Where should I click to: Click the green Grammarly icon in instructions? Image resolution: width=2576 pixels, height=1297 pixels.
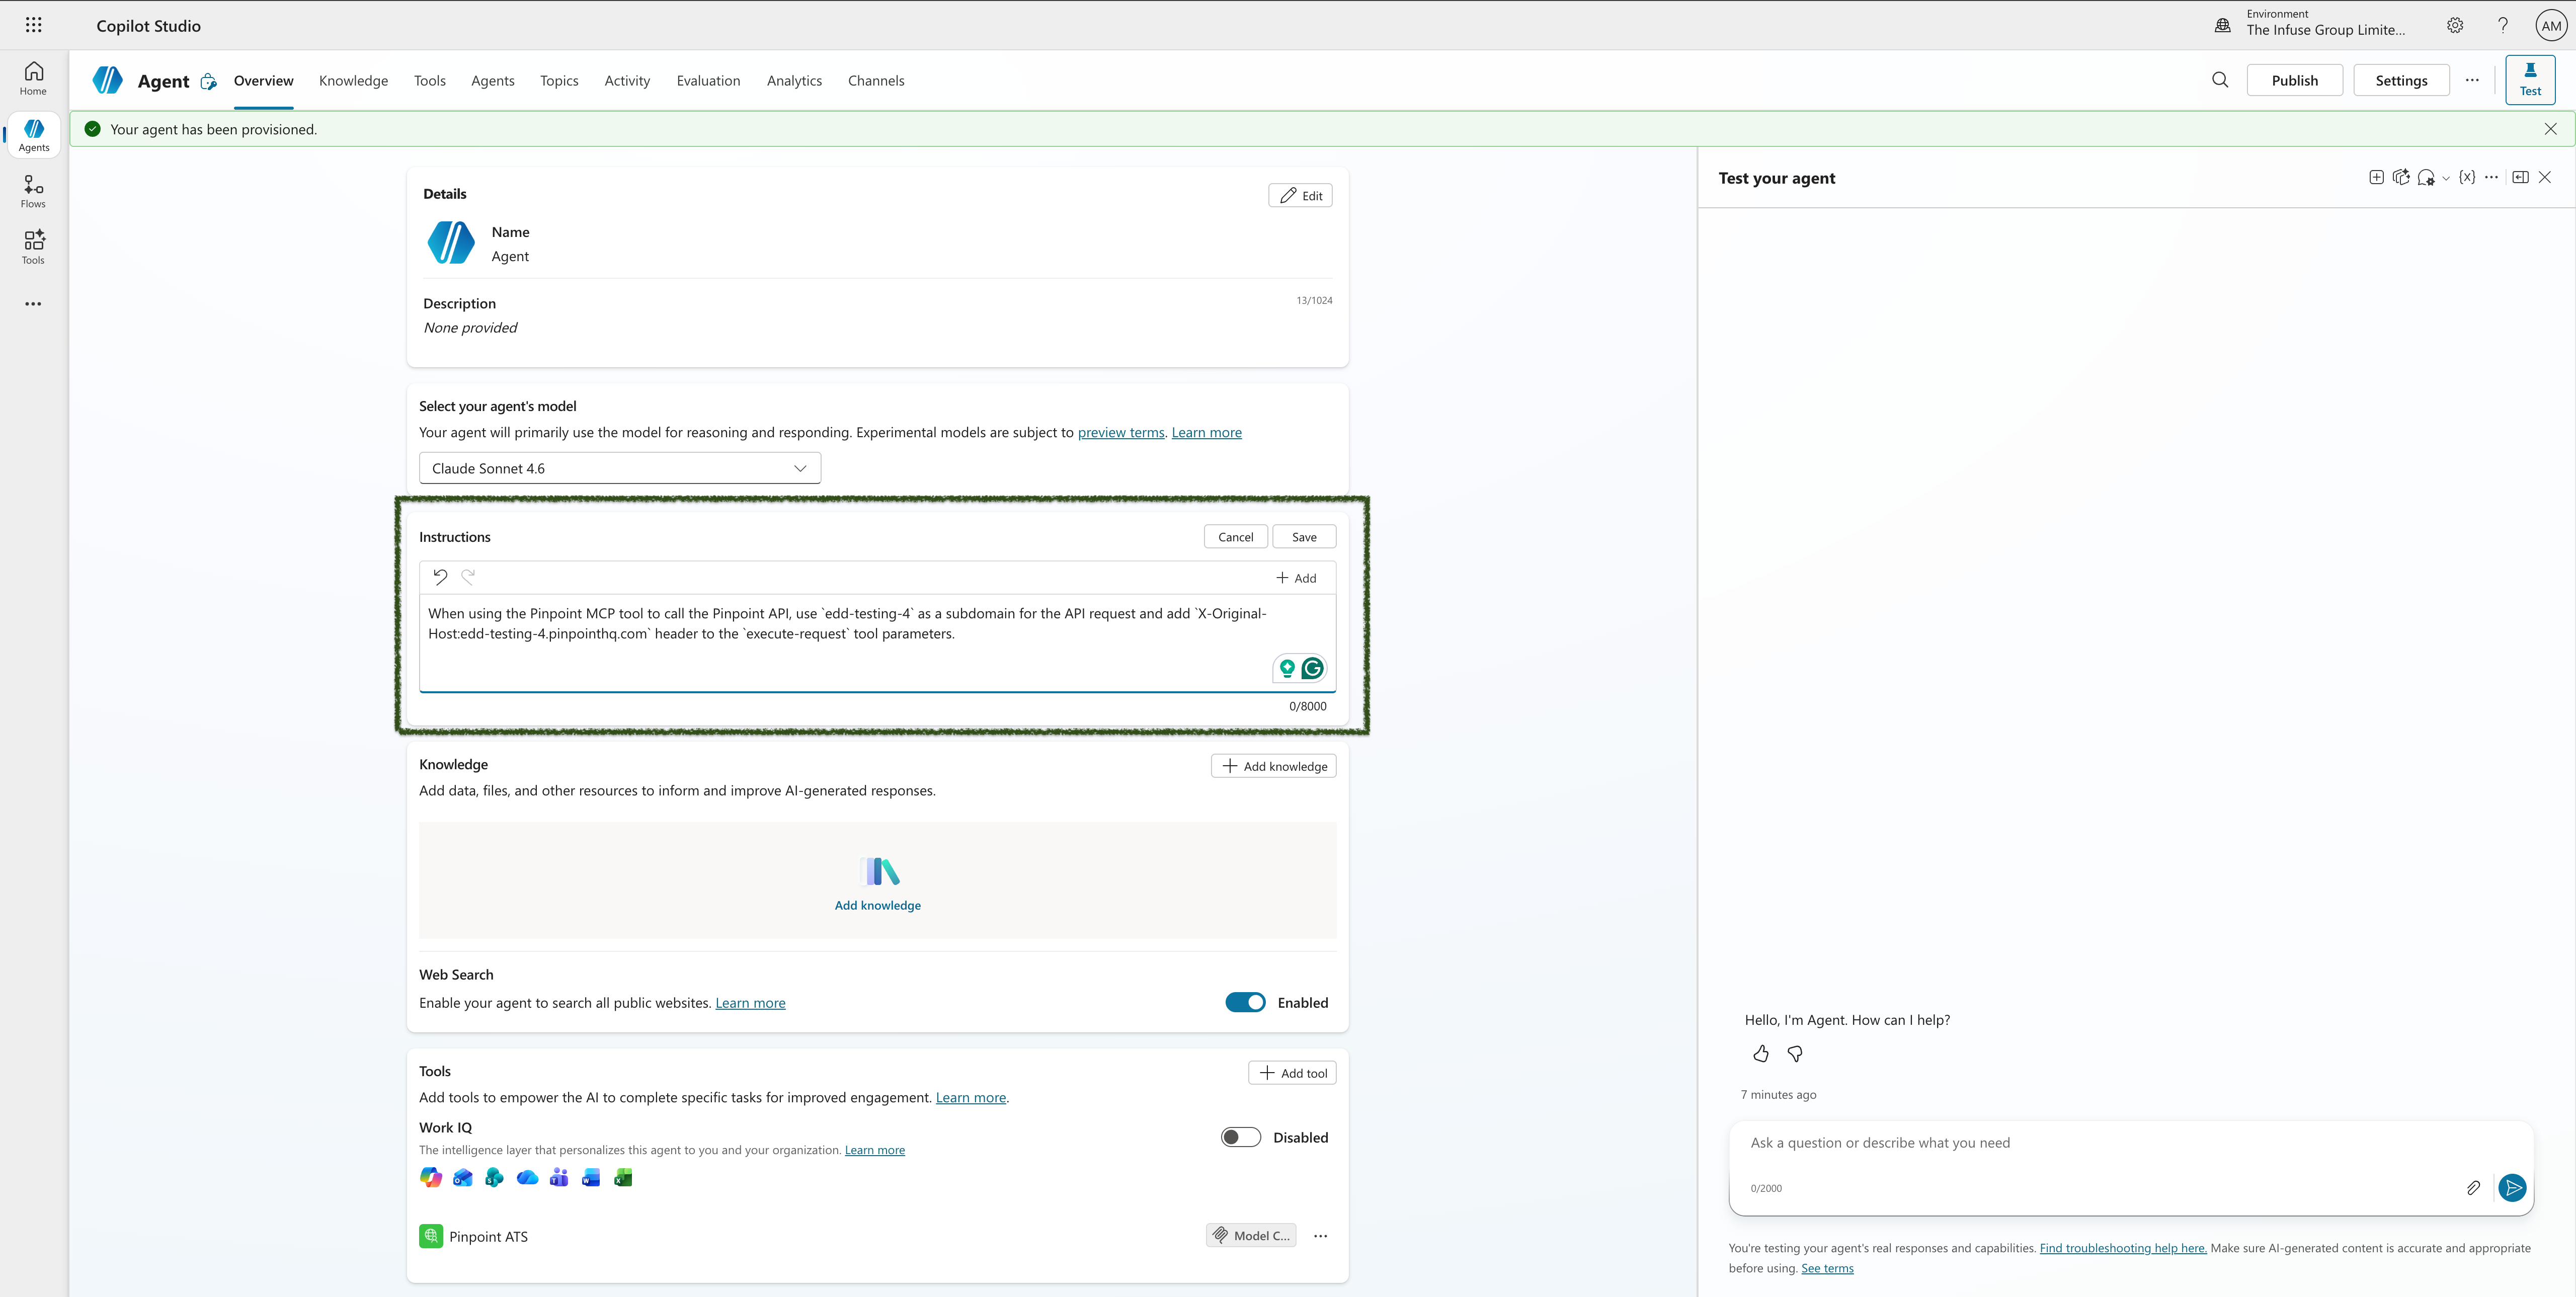[x=1312, y=668]
